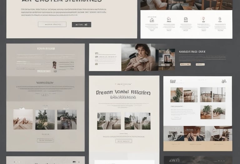Viewport: 240px width, 164px height.
Task: Click the small dark icon in the cut-off gray card
Action: click(x=74, y=162)
